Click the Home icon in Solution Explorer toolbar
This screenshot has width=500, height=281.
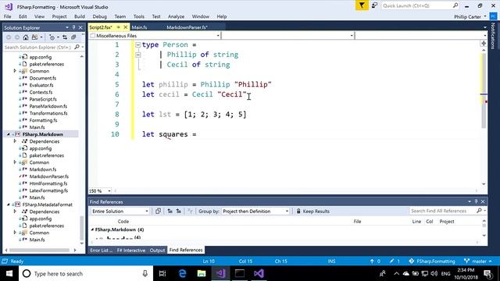(26, 37)
